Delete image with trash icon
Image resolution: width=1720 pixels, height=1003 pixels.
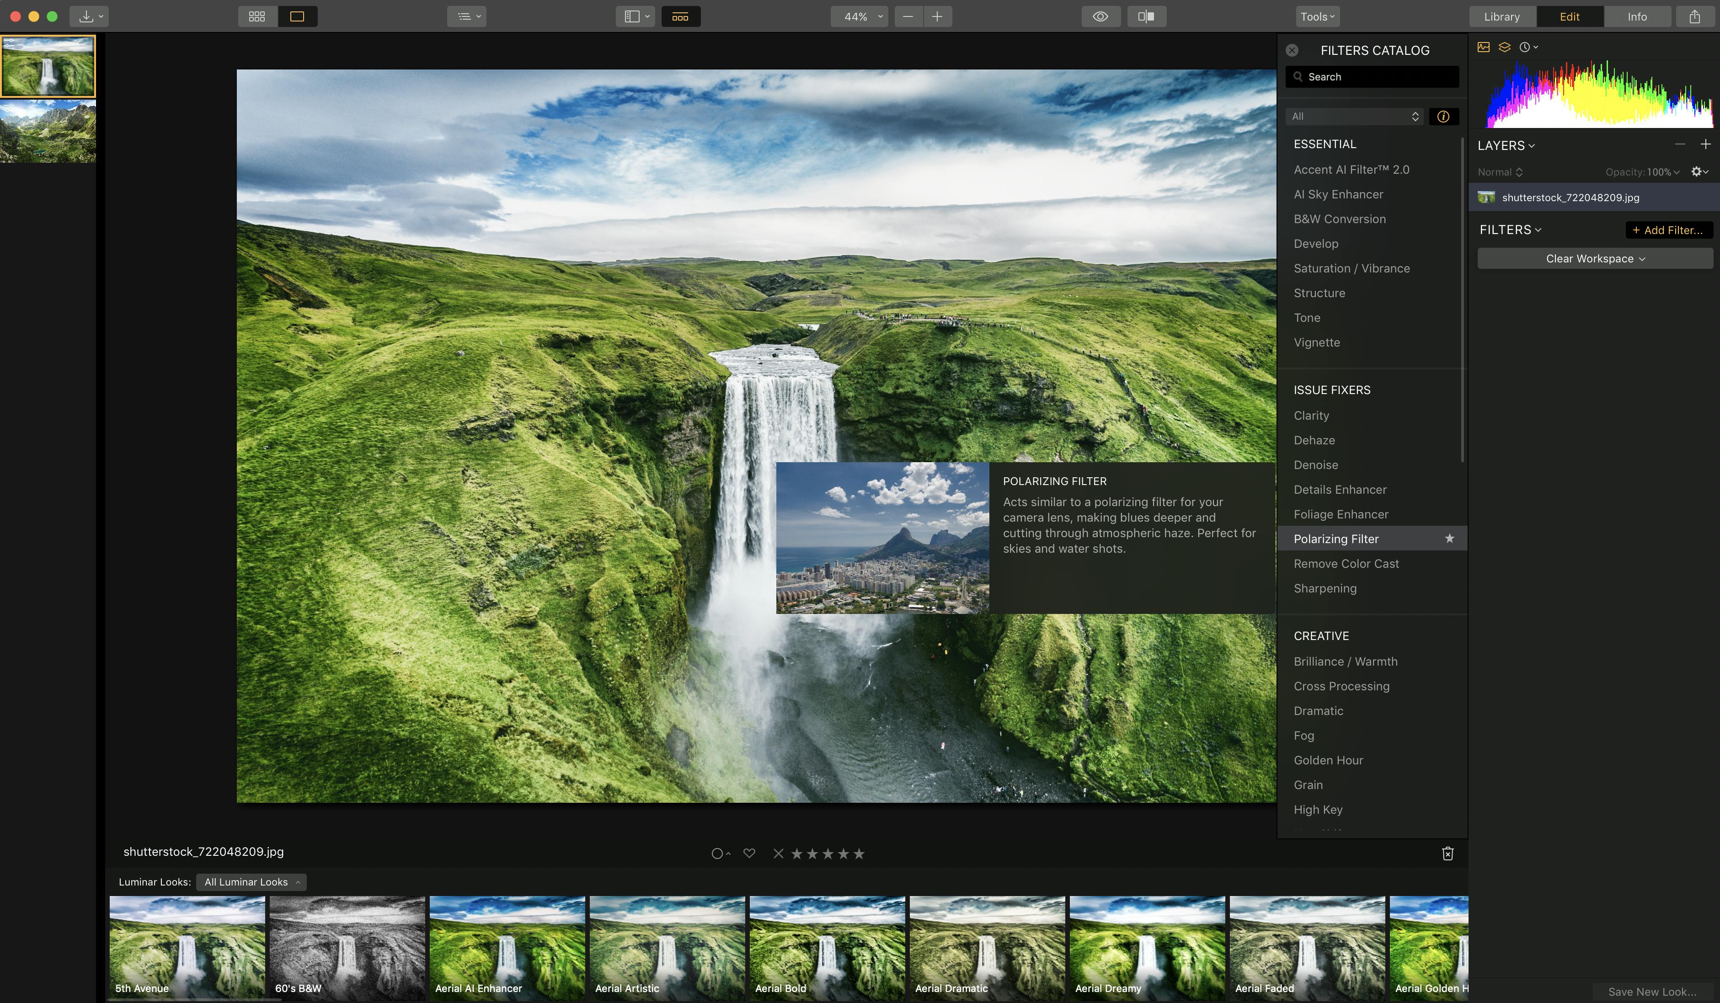(1448, 854)
